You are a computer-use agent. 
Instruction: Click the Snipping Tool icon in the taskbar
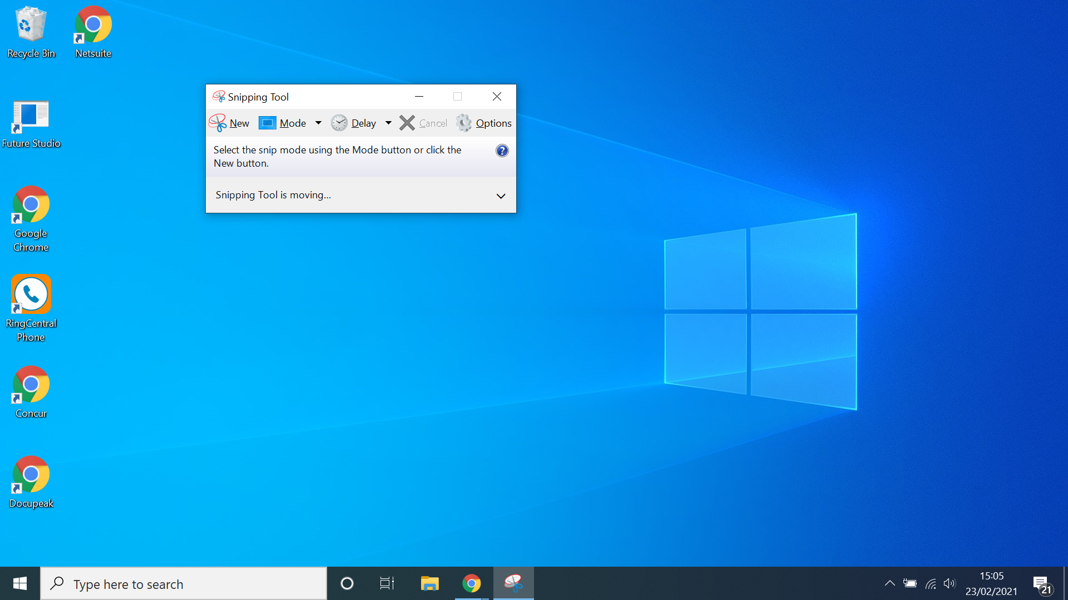click(513, 583)
